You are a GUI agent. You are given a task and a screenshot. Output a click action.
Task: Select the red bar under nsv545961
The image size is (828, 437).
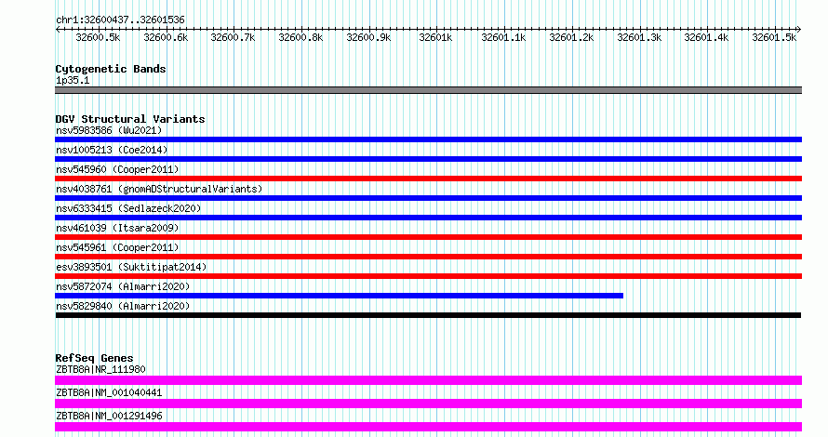(x=428, y=257)
